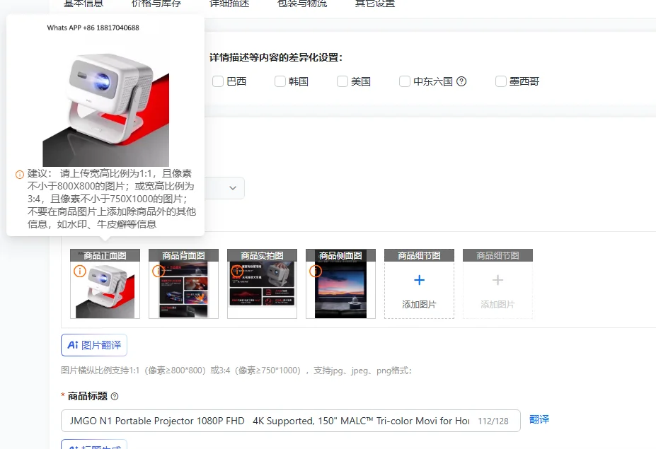Viewport: 656px width, 449px height.
Task: Focus the 商品标题 input field
Action: (291, 421)
